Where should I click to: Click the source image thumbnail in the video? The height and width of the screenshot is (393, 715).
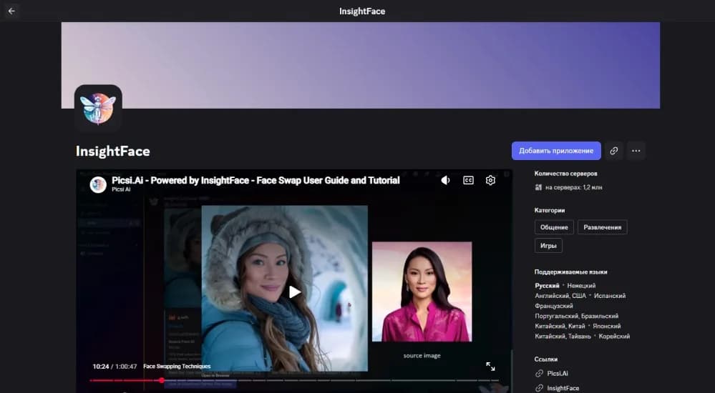click(422, 292)
